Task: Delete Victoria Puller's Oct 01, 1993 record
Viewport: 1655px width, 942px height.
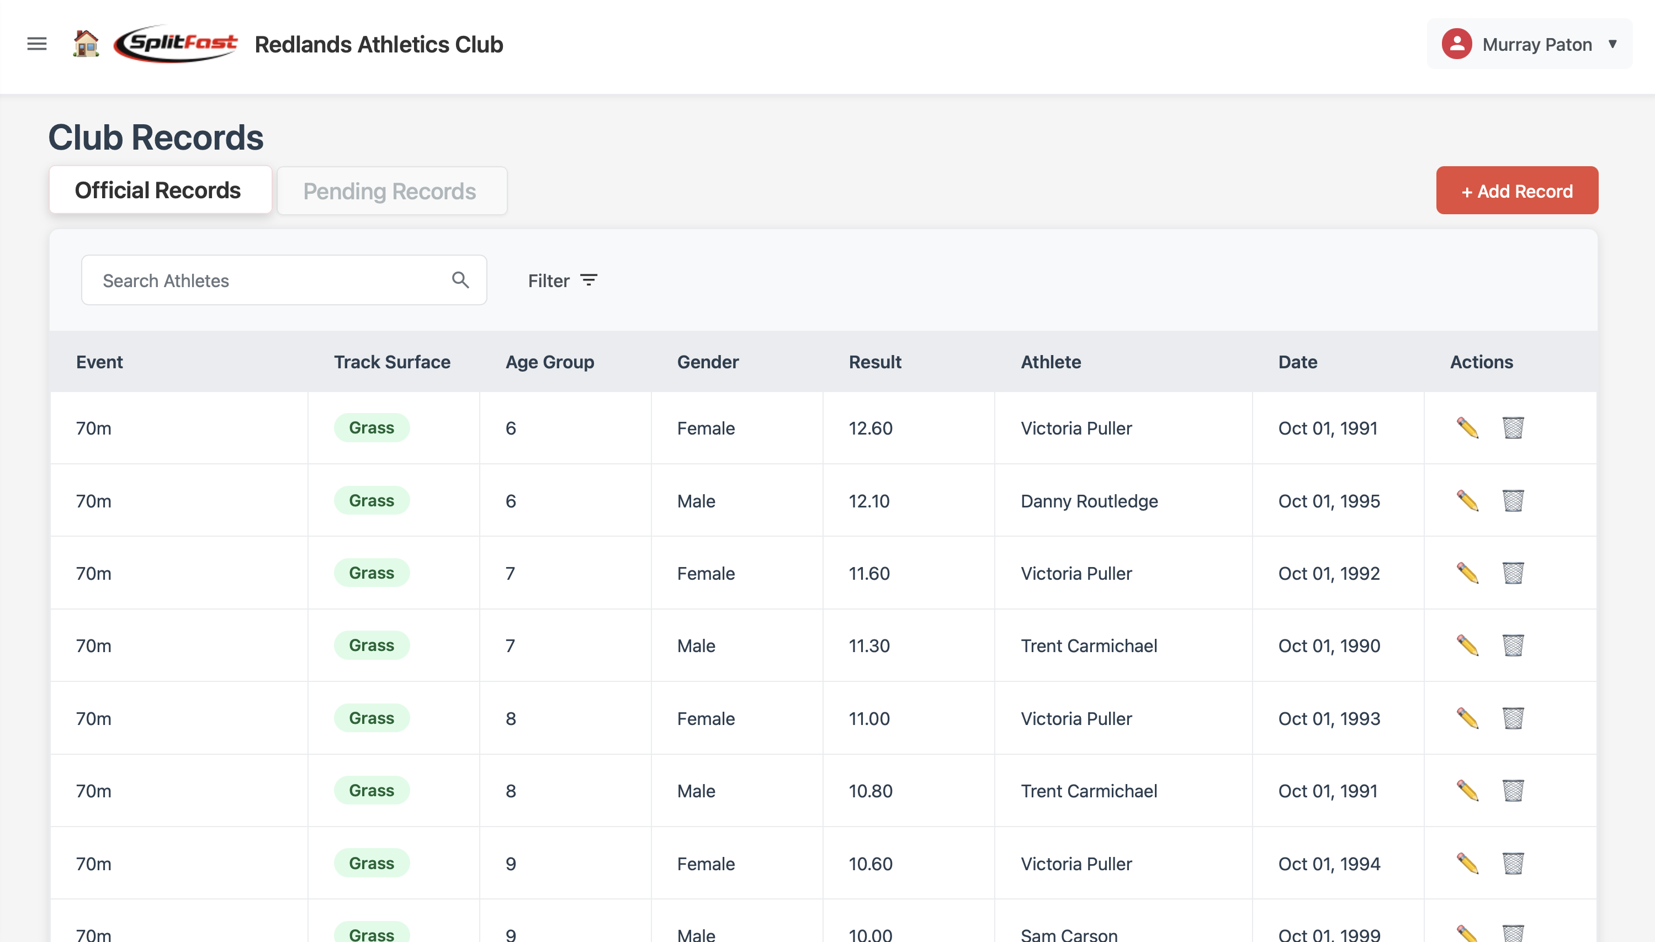Action: [x=1513, y=718]
